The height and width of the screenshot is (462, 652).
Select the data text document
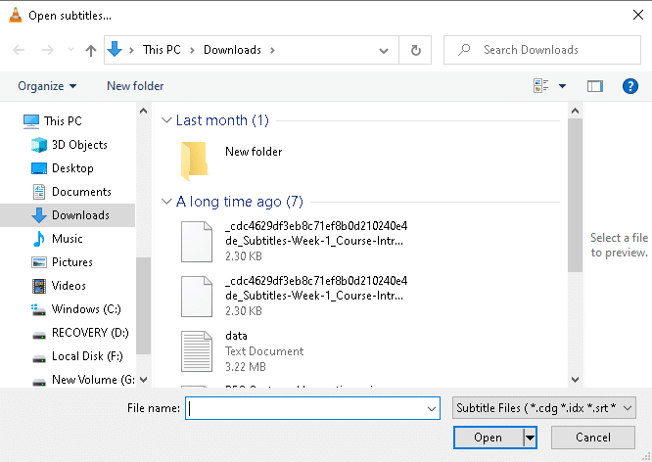pos(235,336)
